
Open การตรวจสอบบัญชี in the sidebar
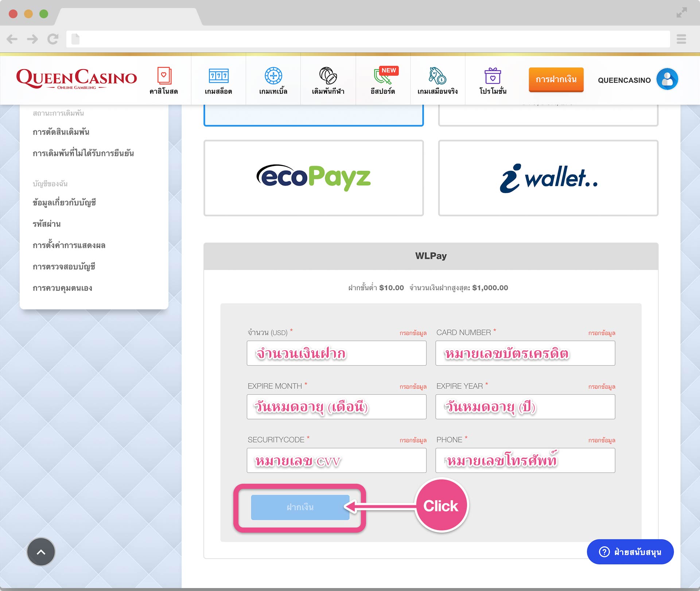(x=64, y=267)
